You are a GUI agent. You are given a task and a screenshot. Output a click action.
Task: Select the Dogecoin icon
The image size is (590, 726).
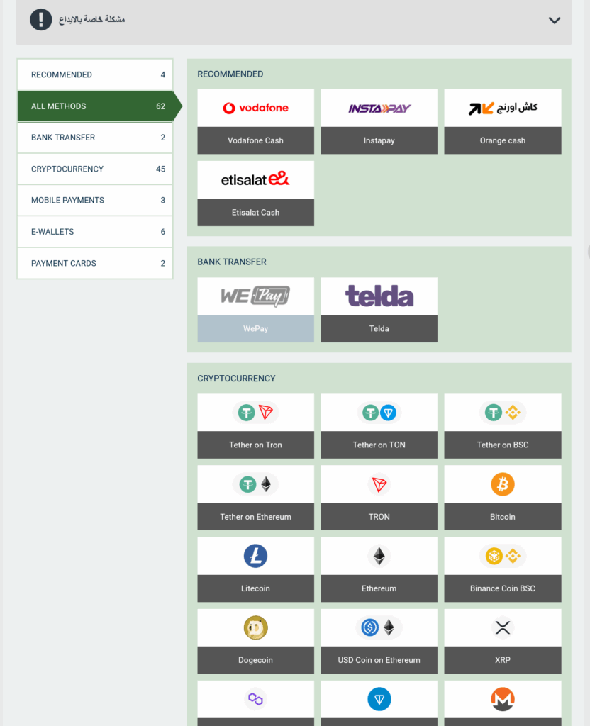(255, 627)
